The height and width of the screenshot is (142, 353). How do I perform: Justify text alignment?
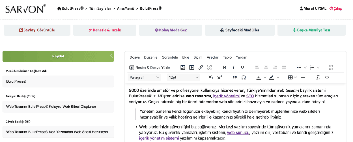284,68
